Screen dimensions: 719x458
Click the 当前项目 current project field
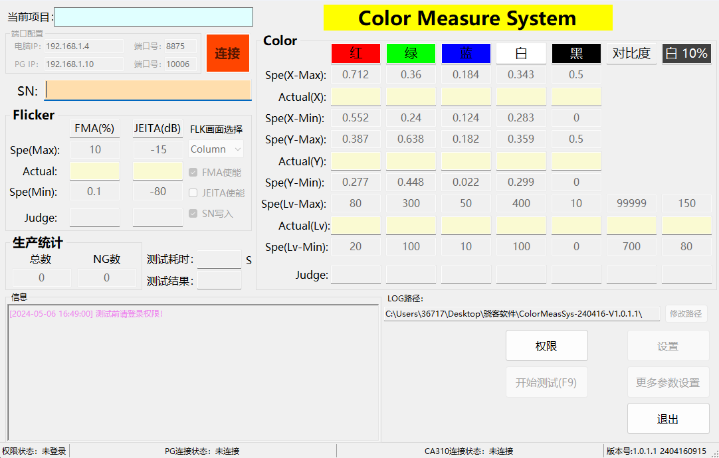[154, 17]
